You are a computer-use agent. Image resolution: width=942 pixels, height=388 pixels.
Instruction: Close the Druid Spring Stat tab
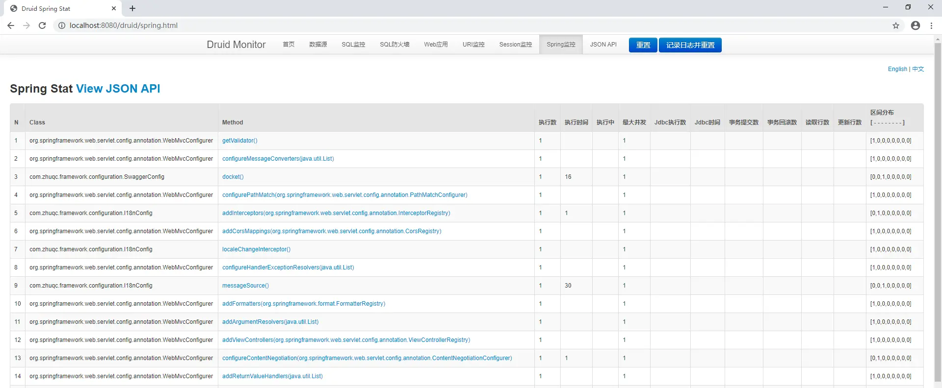pyautogui.click(x=114, y=8)
